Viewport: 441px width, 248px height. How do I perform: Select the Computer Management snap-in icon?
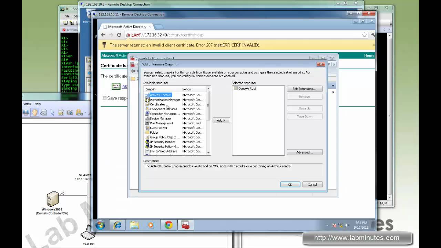point(147,114)
